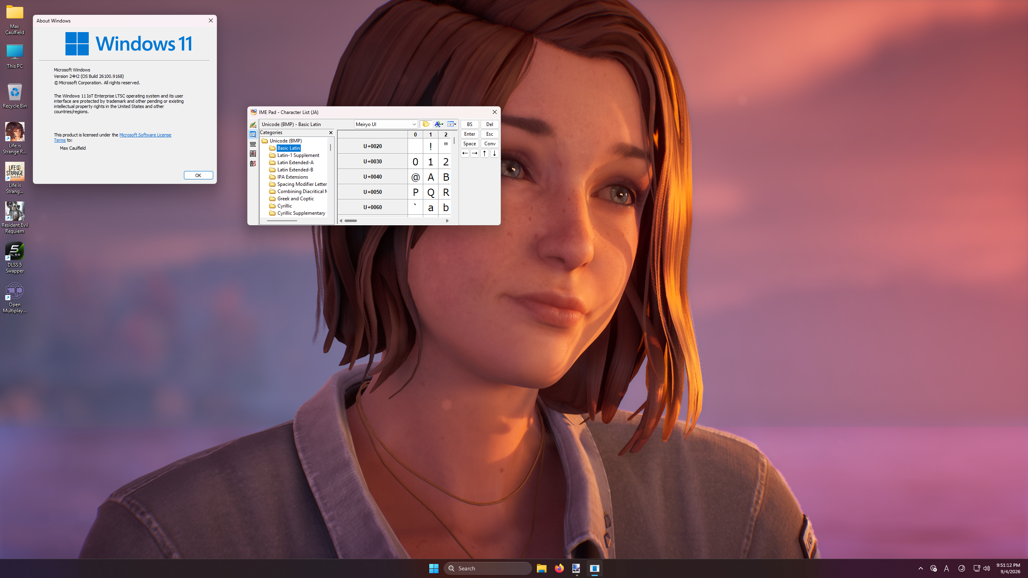Viewport: 1028px width, 578px height.
Task: Open the Max Caulfield desktop folder
Action: click(x=14, y=20)
